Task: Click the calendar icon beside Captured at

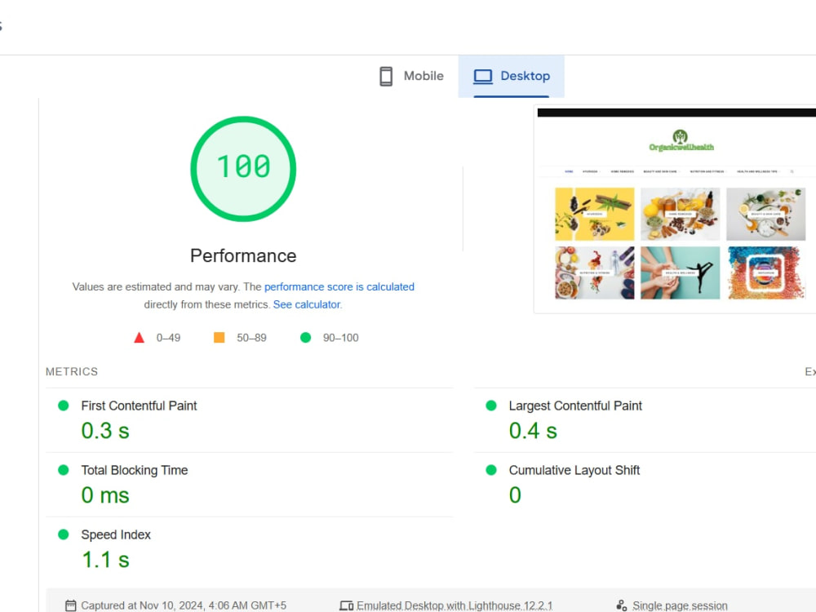Action: point(71,605)
